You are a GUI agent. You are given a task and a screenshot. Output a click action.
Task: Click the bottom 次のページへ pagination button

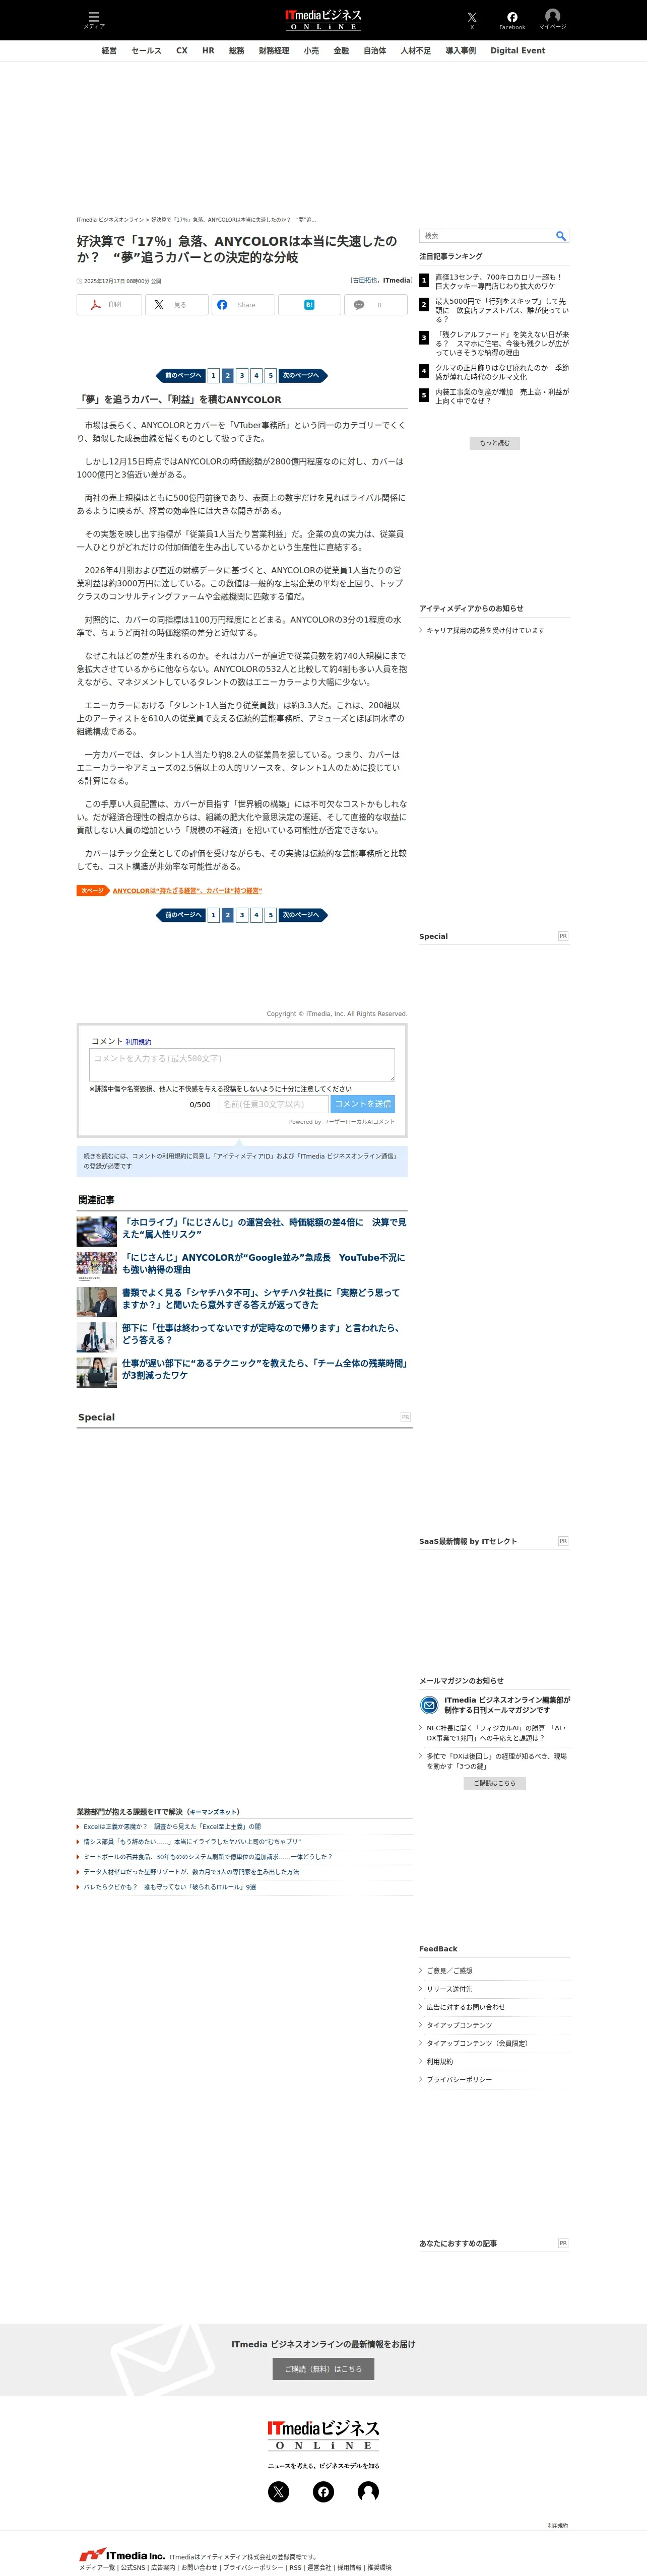pyautogui.click(x=303, y=915)
